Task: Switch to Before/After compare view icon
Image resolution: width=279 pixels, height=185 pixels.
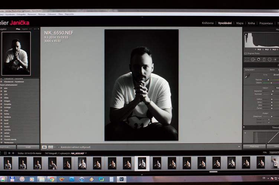Action: pyautogui.click(x=51, y=147)
